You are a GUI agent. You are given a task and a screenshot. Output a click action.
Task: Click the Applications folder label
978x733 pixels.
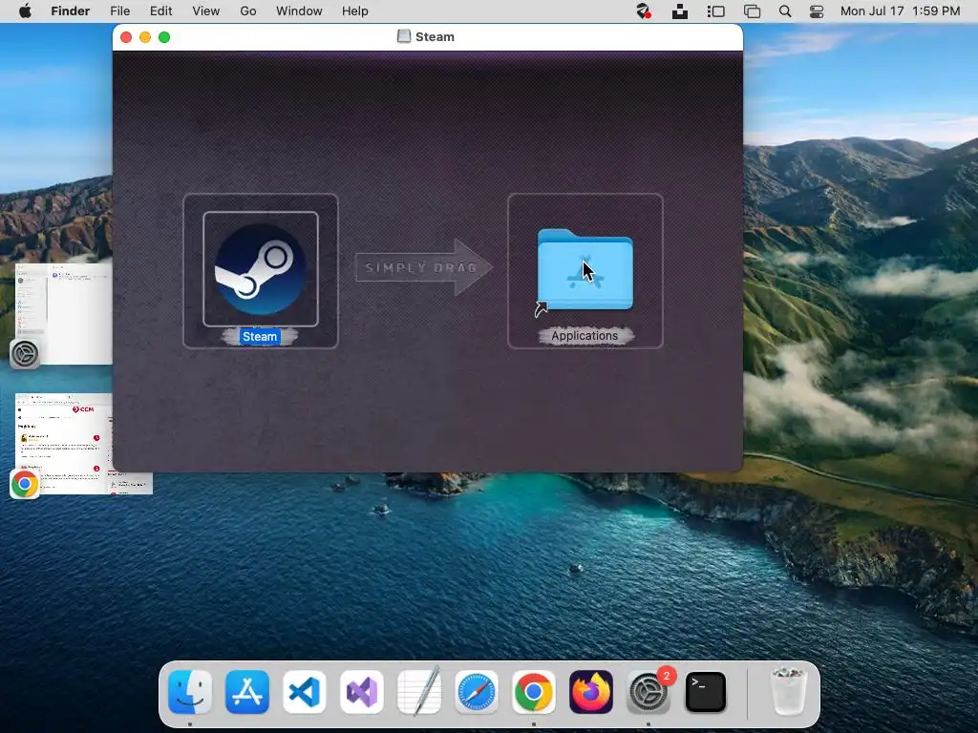pos(585,336)
